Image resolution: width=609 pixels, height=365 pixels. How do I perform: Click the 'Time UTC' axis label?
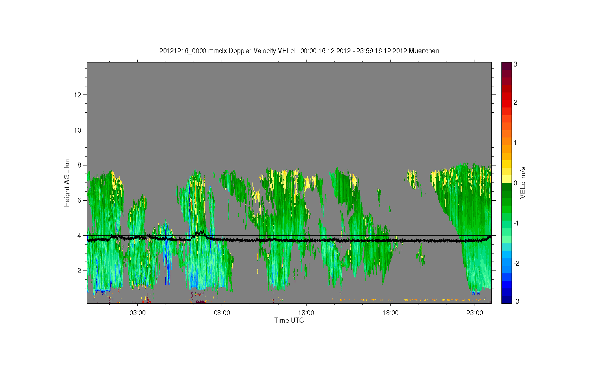tap(289, 320)
